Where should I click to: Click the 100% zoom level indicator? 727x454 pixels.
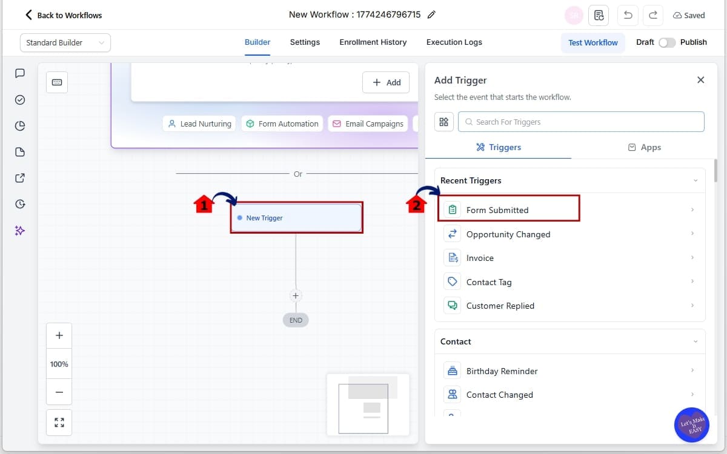coord(59,364)
